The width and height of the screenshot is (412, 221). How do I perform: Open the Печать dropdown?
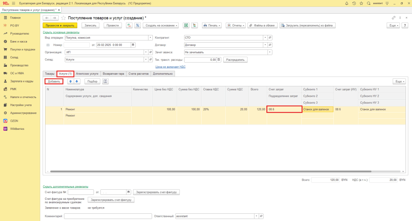[212, 25]
